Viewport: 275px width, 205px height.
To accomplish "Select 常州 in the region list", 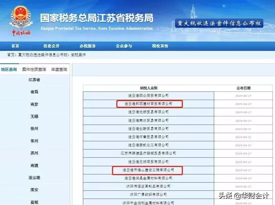I will 35,141.
